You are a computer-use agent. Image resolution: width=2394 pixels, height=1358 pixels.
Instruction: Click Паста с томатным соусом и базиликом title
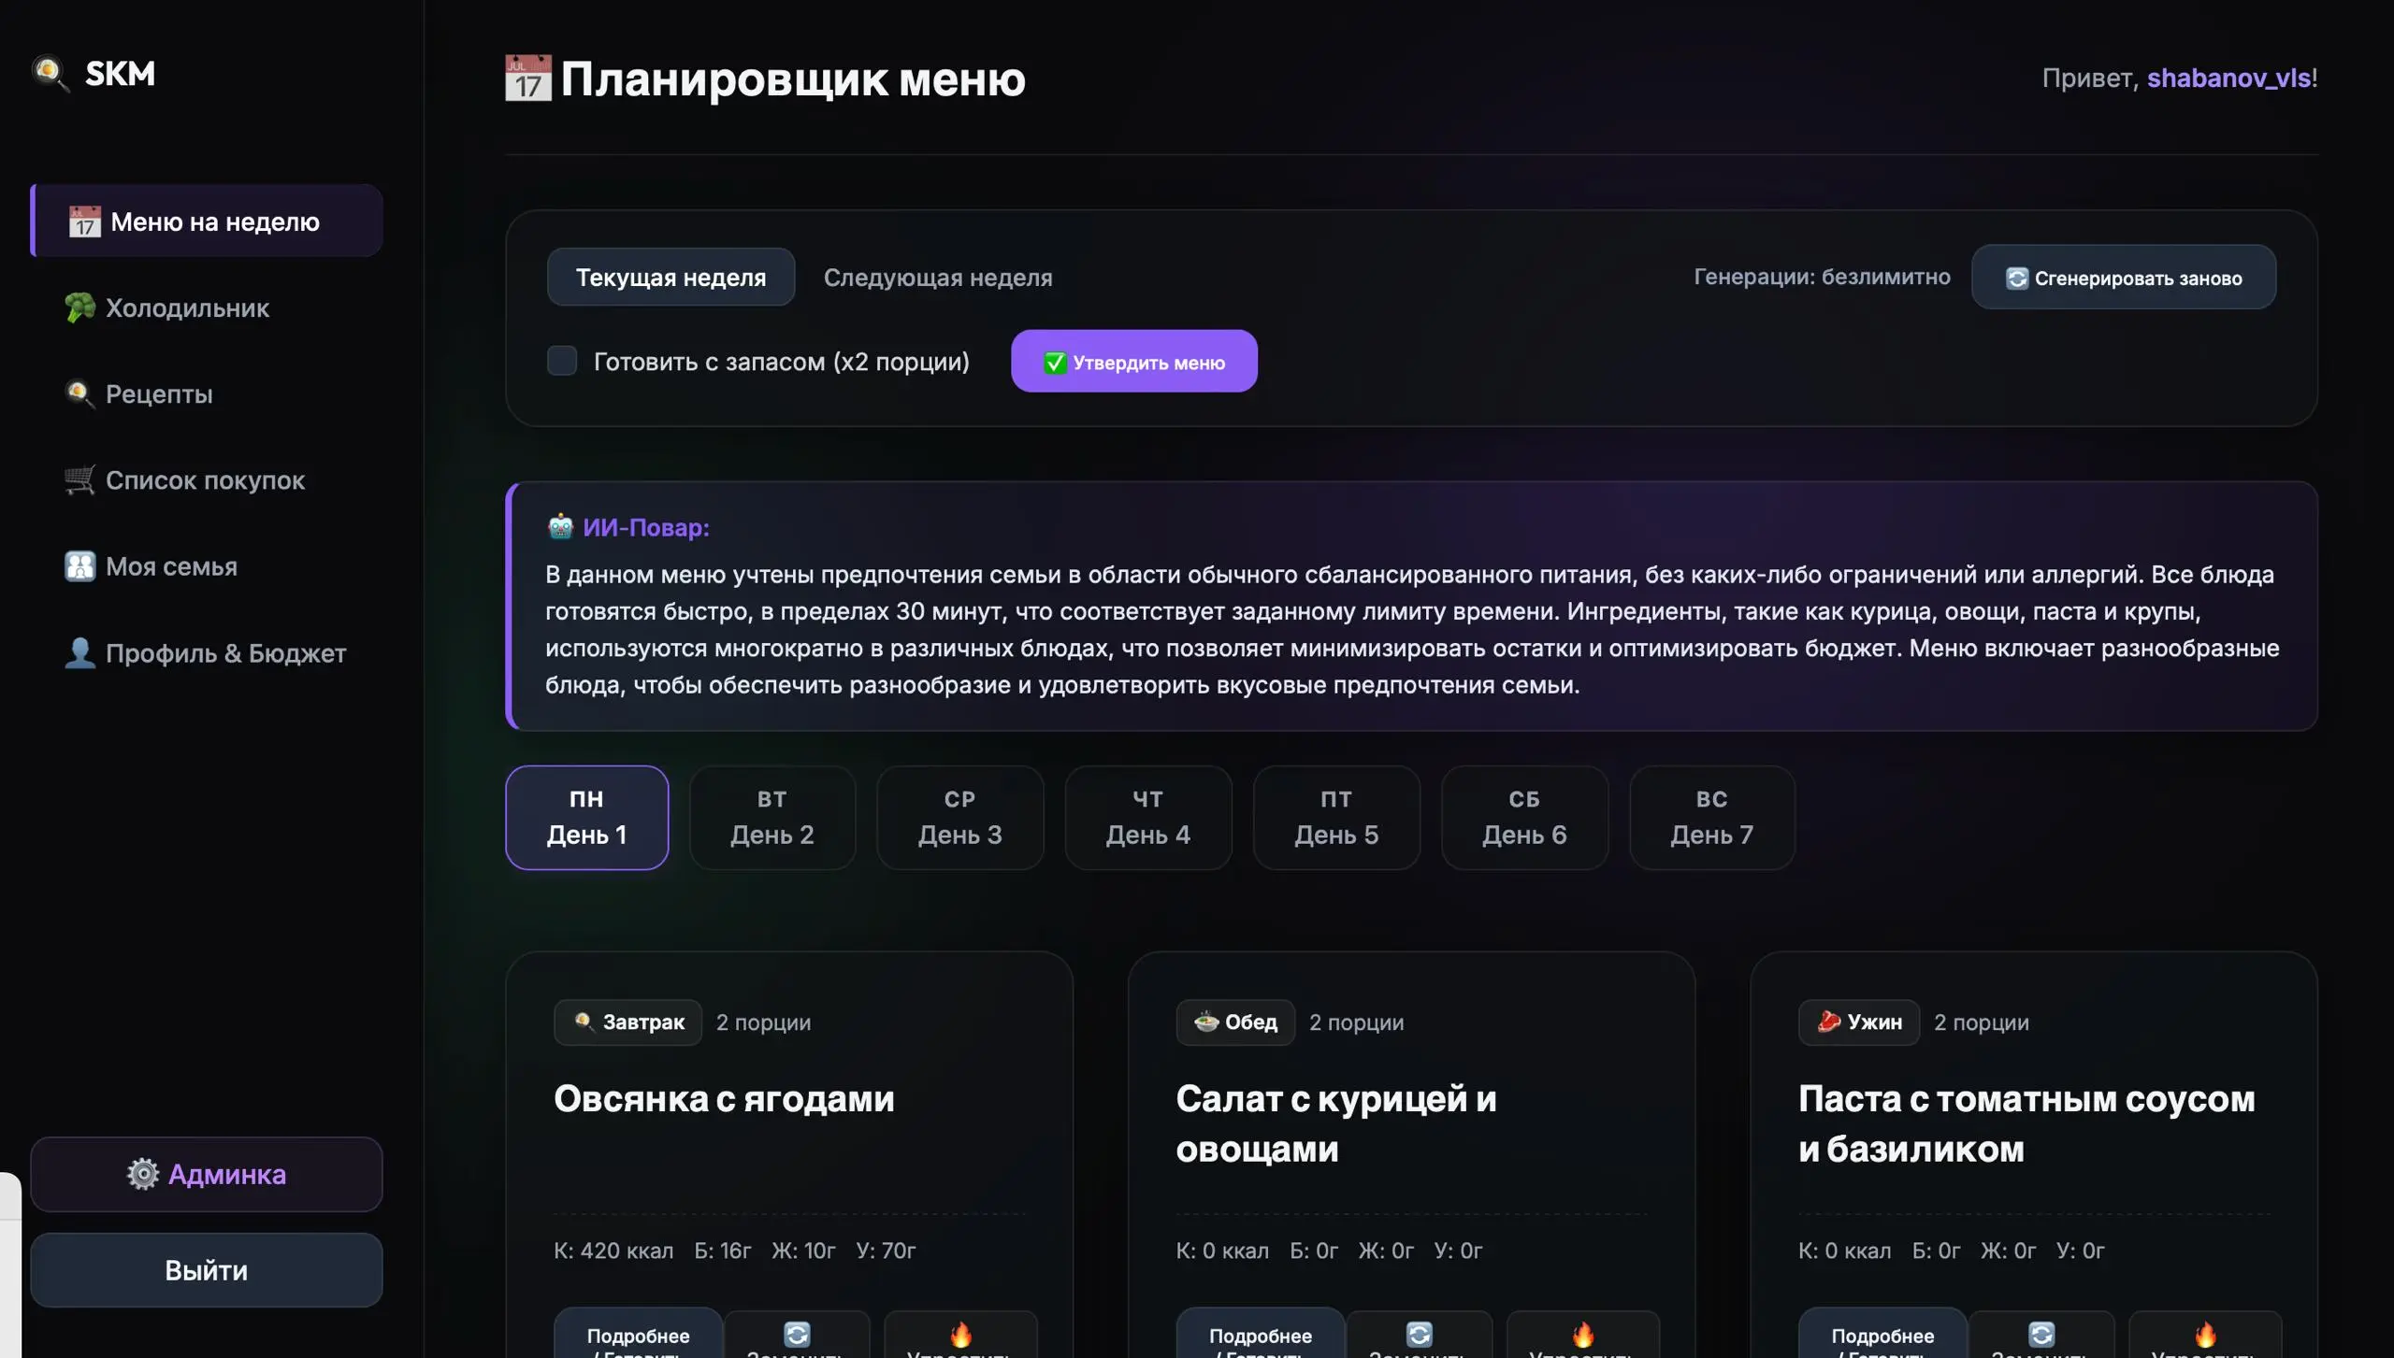tap(2026, 1123)
